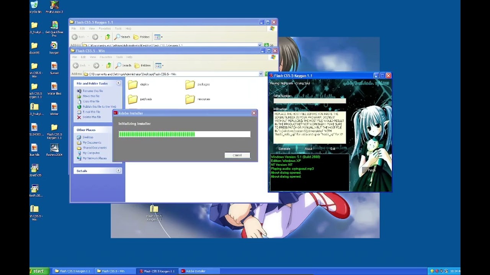490x275 pixels.
Task: Open the Help menu in Flash CS5.5 - Win window
Action: [129, 57]
